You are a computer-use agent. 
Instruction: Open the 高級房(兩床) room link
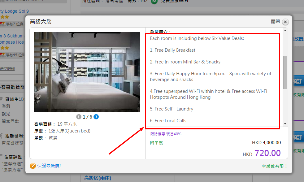[x=98, y=178]
